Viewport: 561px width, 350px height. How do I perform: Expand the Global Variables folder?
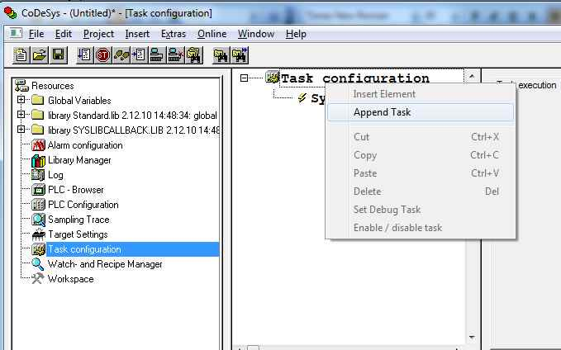(x=21, y=100)
